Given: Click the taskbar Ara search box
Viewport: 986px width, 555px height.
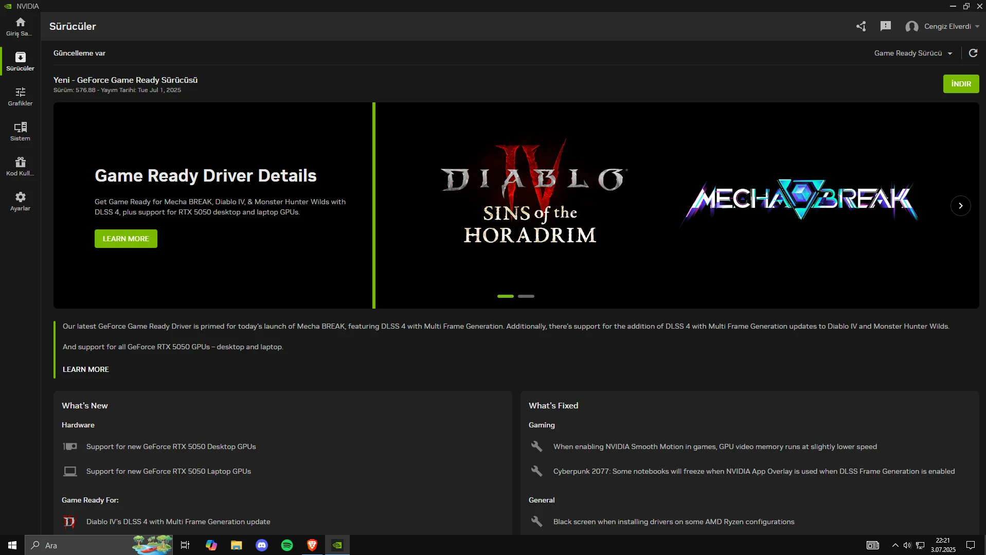Looking at the screenshot, I should (x=99, y=545).
